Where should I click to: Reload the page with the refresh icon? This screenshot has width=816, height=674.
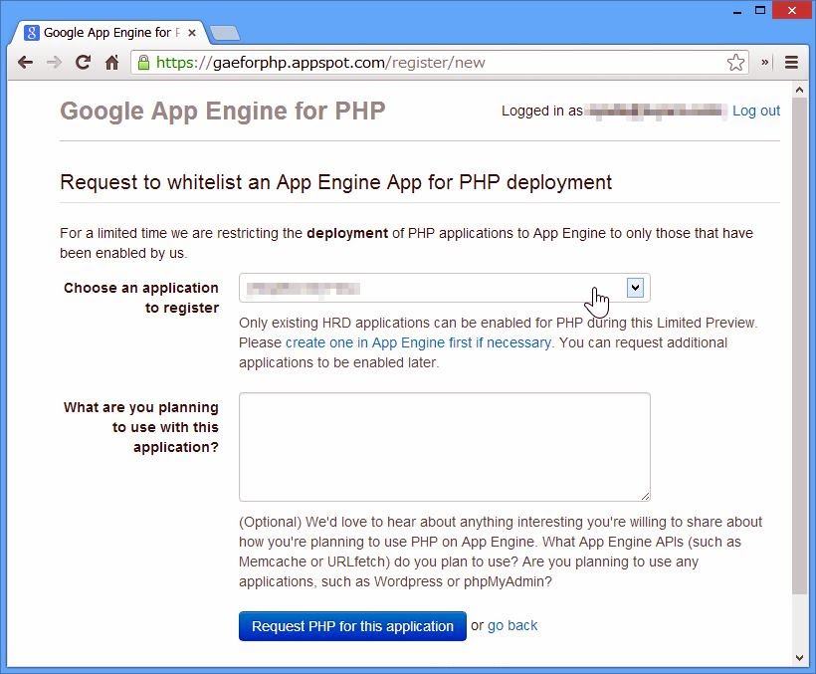tap(83, 63)
